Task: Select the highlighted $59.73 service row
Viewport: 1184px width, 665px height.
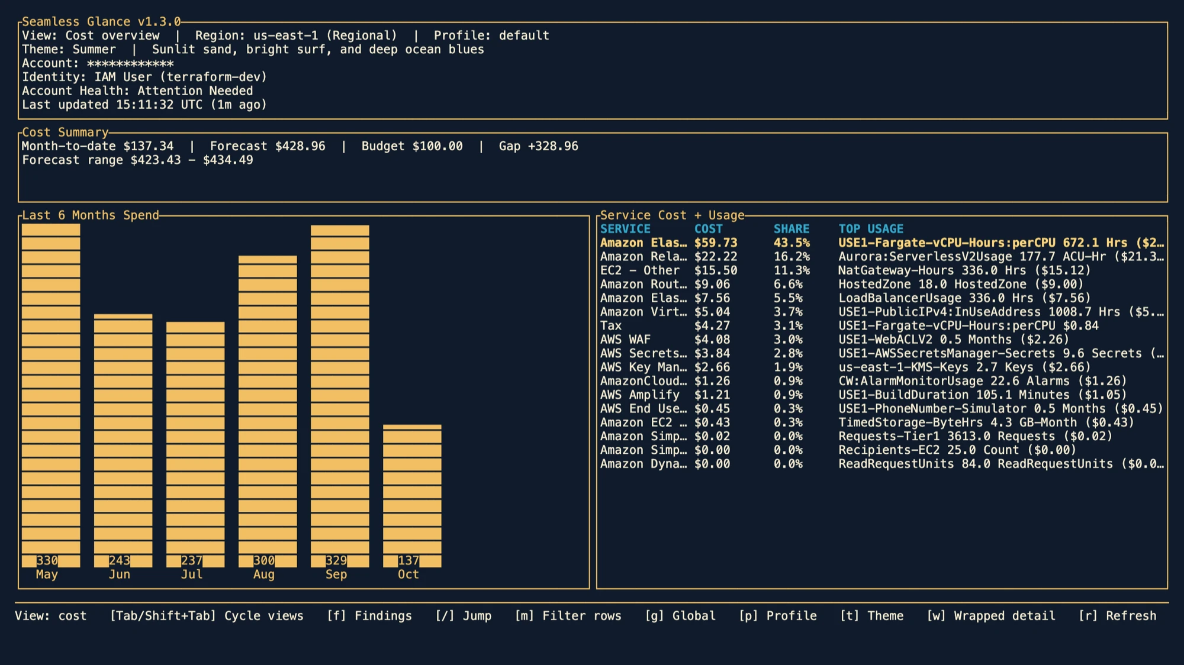Action: click(882, 243)
